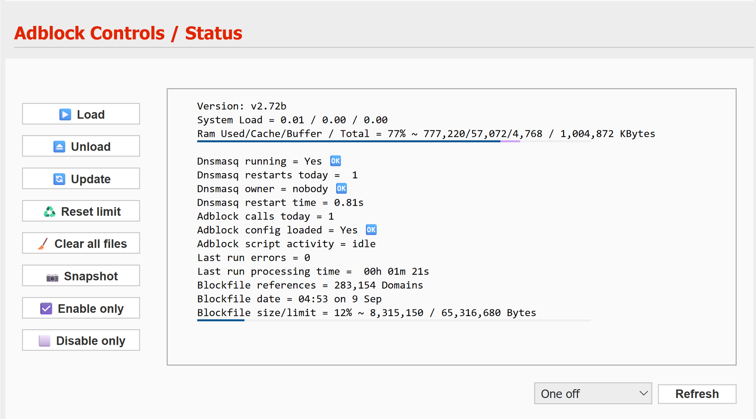The height and width of the screenshot is (419, 756).
Task: Click the broom icon on Clear all files
Action: pos(43,244)
